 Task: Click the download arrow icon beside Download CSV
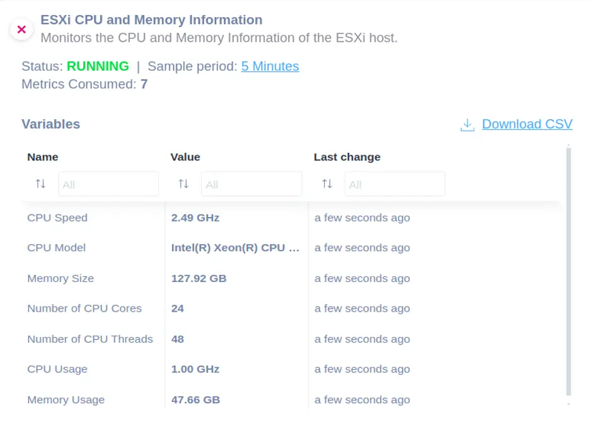467,125
